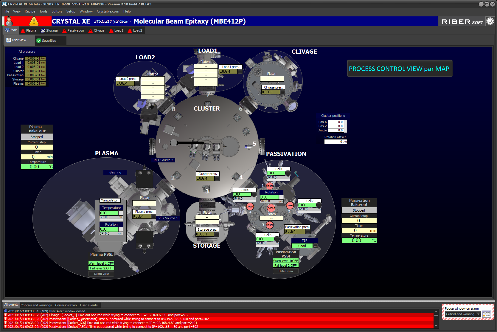This screenshot has width=497, height=332.
Task: Click Cell1 temperature value field
Action: [x=276, y=173]
